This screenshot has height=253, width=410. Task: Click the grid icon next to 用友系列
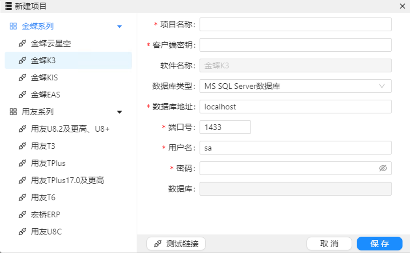tap(13, 112)
